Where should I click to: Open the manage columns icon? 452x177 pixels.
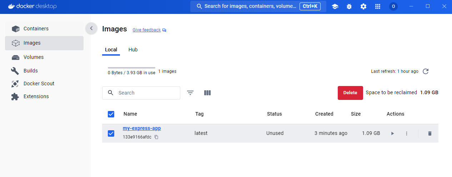click(x=207, y=93)
